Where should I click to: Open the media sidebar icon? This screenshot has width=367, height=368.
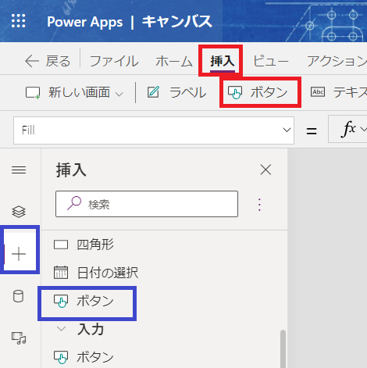tap(19, 338)
